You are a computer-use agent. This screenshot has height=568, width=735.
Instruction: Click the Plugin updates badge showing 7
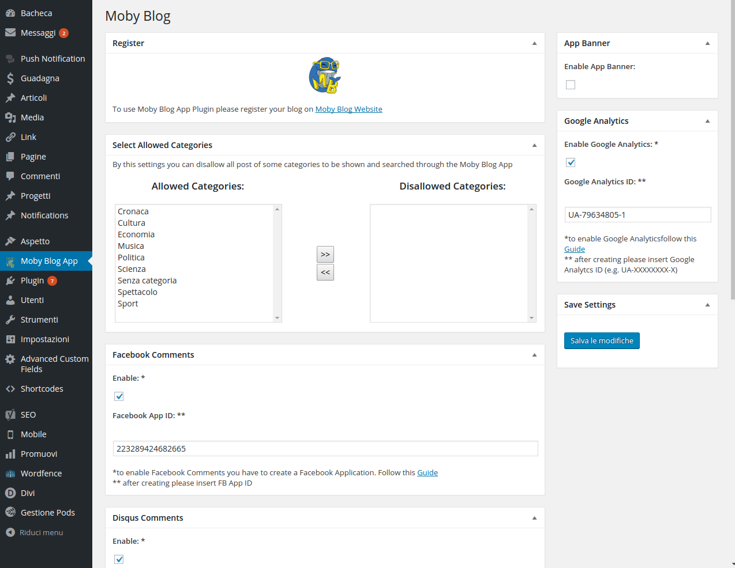[x=52, y=281]
